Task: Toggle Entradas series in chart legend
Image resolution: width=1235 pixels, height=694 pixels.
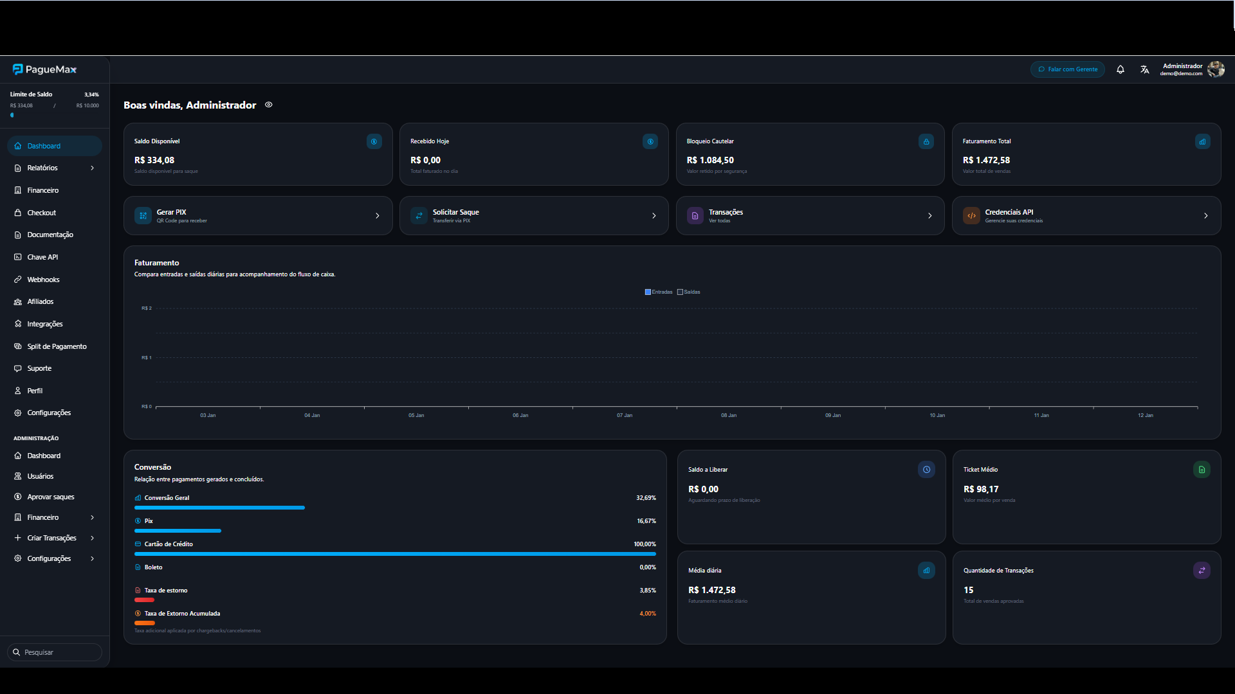Action: [658, 292]
